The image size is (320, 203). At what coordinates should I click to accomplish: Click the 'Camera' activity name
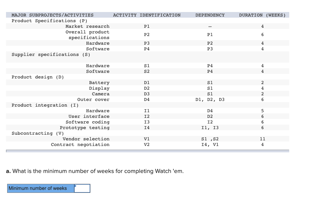101,94
